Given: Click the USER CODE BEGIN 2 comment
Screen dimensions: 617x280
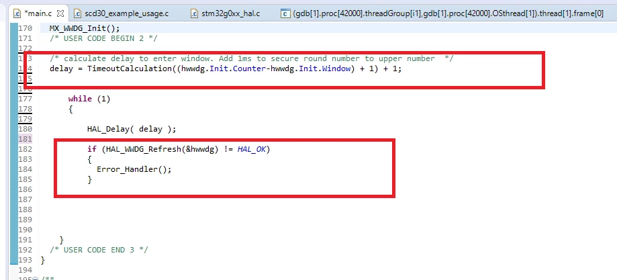Looking at the screenshot, I should tap(103, 38).
